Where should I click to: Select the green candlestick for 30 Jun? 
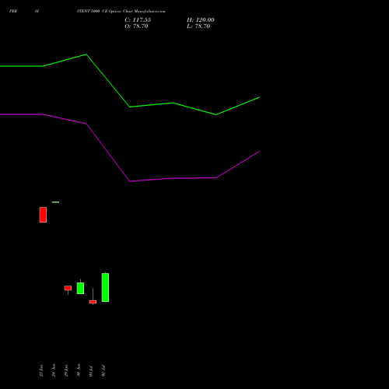80,287
